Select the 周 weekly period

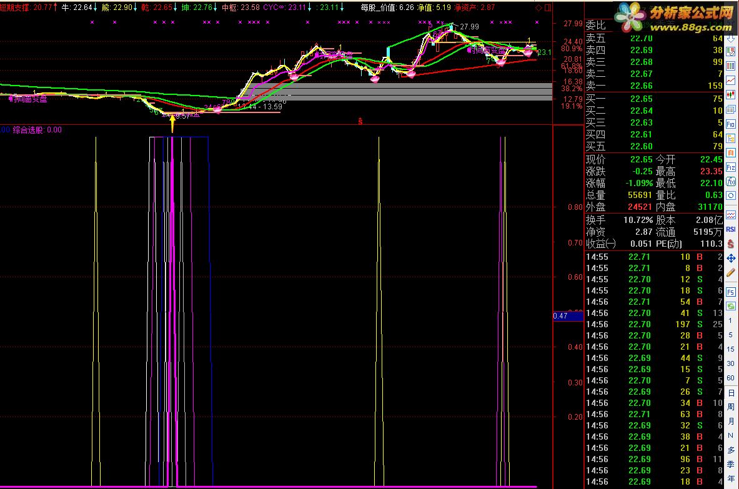coord(730,407)
